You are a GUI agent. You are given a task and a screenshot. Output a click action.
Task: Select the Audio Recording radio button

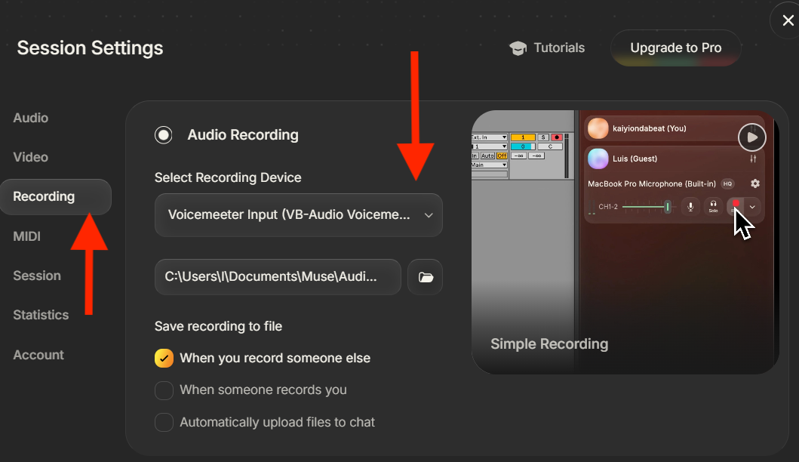164,135
